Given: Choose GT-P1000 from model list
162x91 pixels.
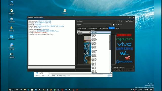Looking at the screenshot, I should (100, 61).
